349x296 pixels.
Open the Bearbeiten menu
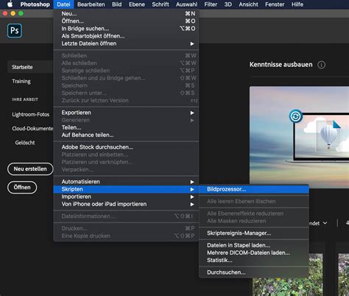(91, 4)
